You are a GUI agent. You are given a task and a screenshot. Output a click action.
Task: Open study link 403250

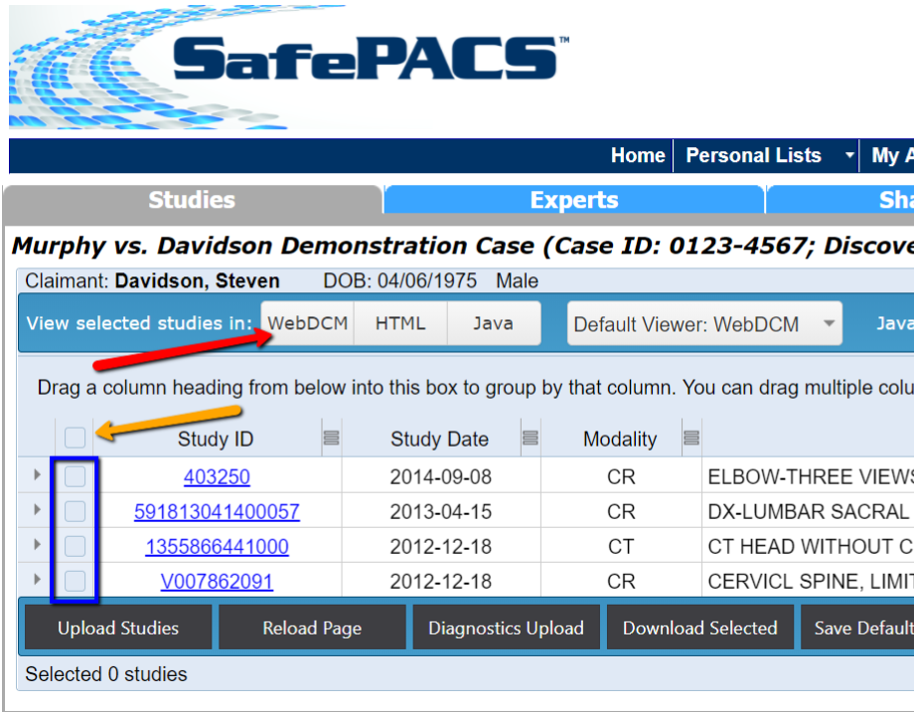click(x=217, y=477)
